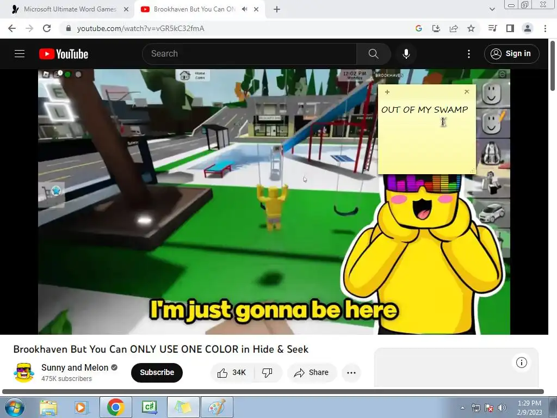Go back with browser back arrow
557x418 pixels.
[x=12, y=28]
